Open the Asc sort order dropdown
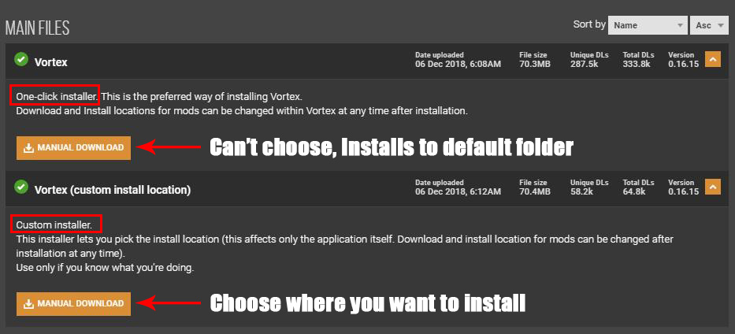Screen dimensions: 735x334 709,25
